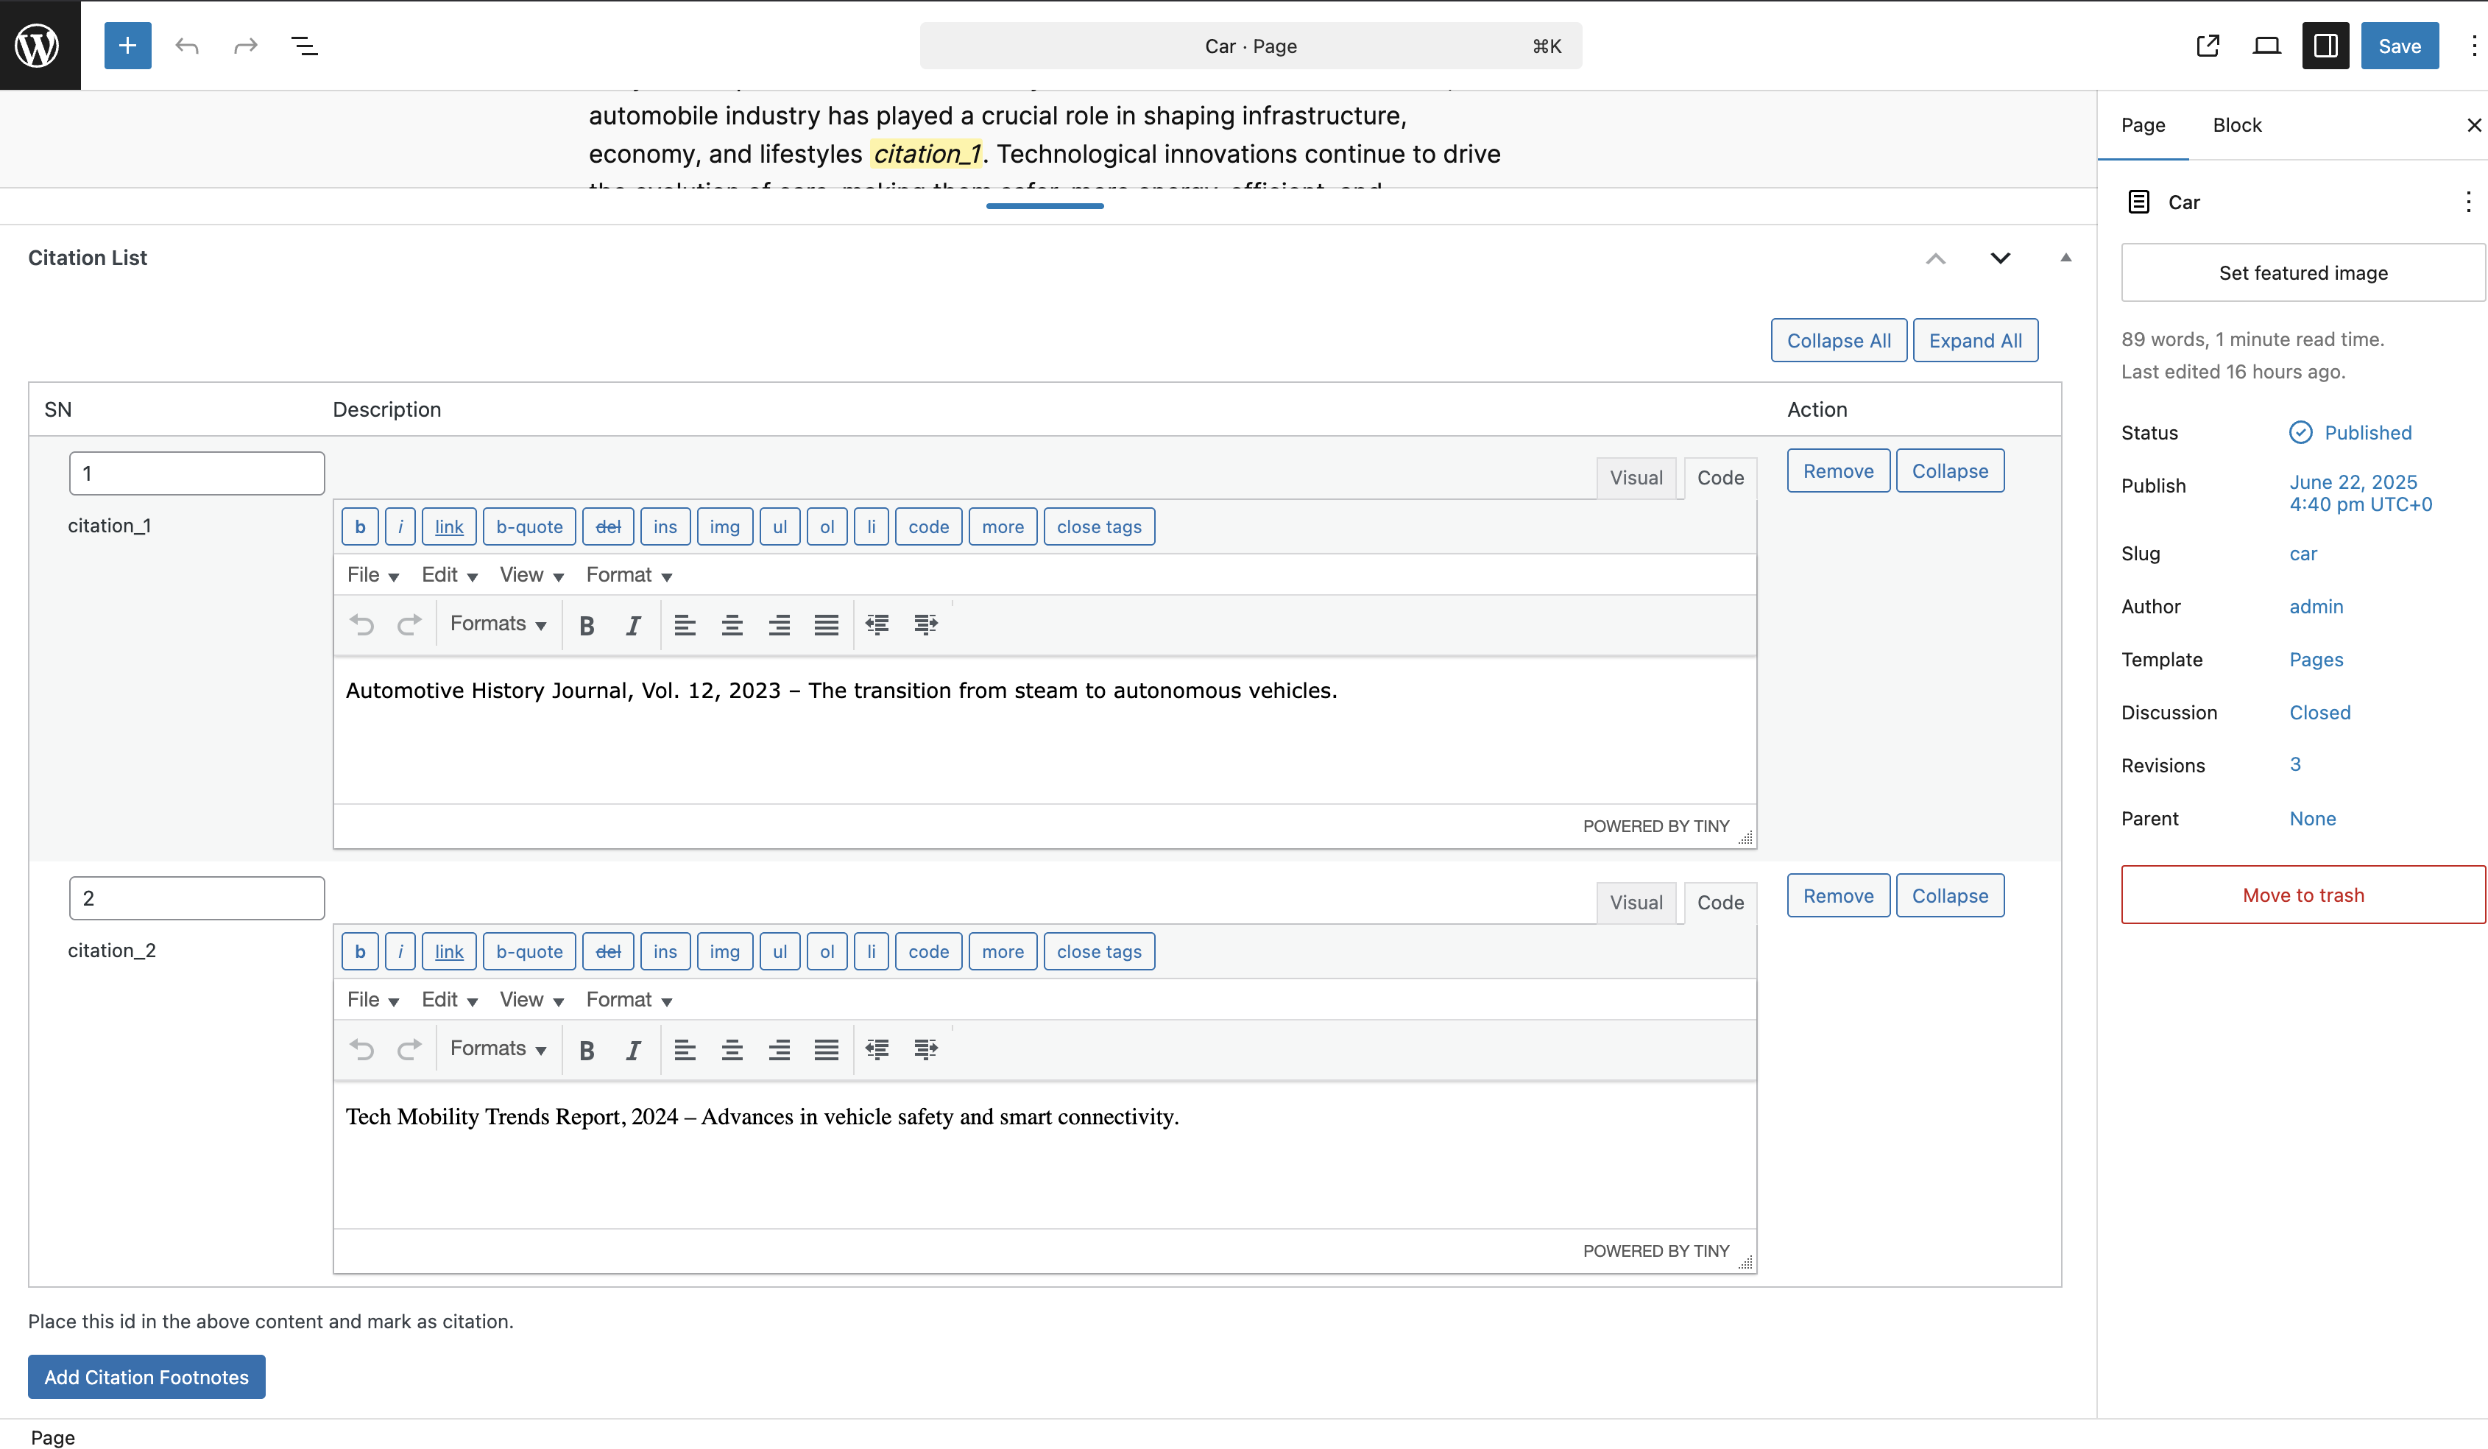View the page in a new tab

tap(2208, 46)
